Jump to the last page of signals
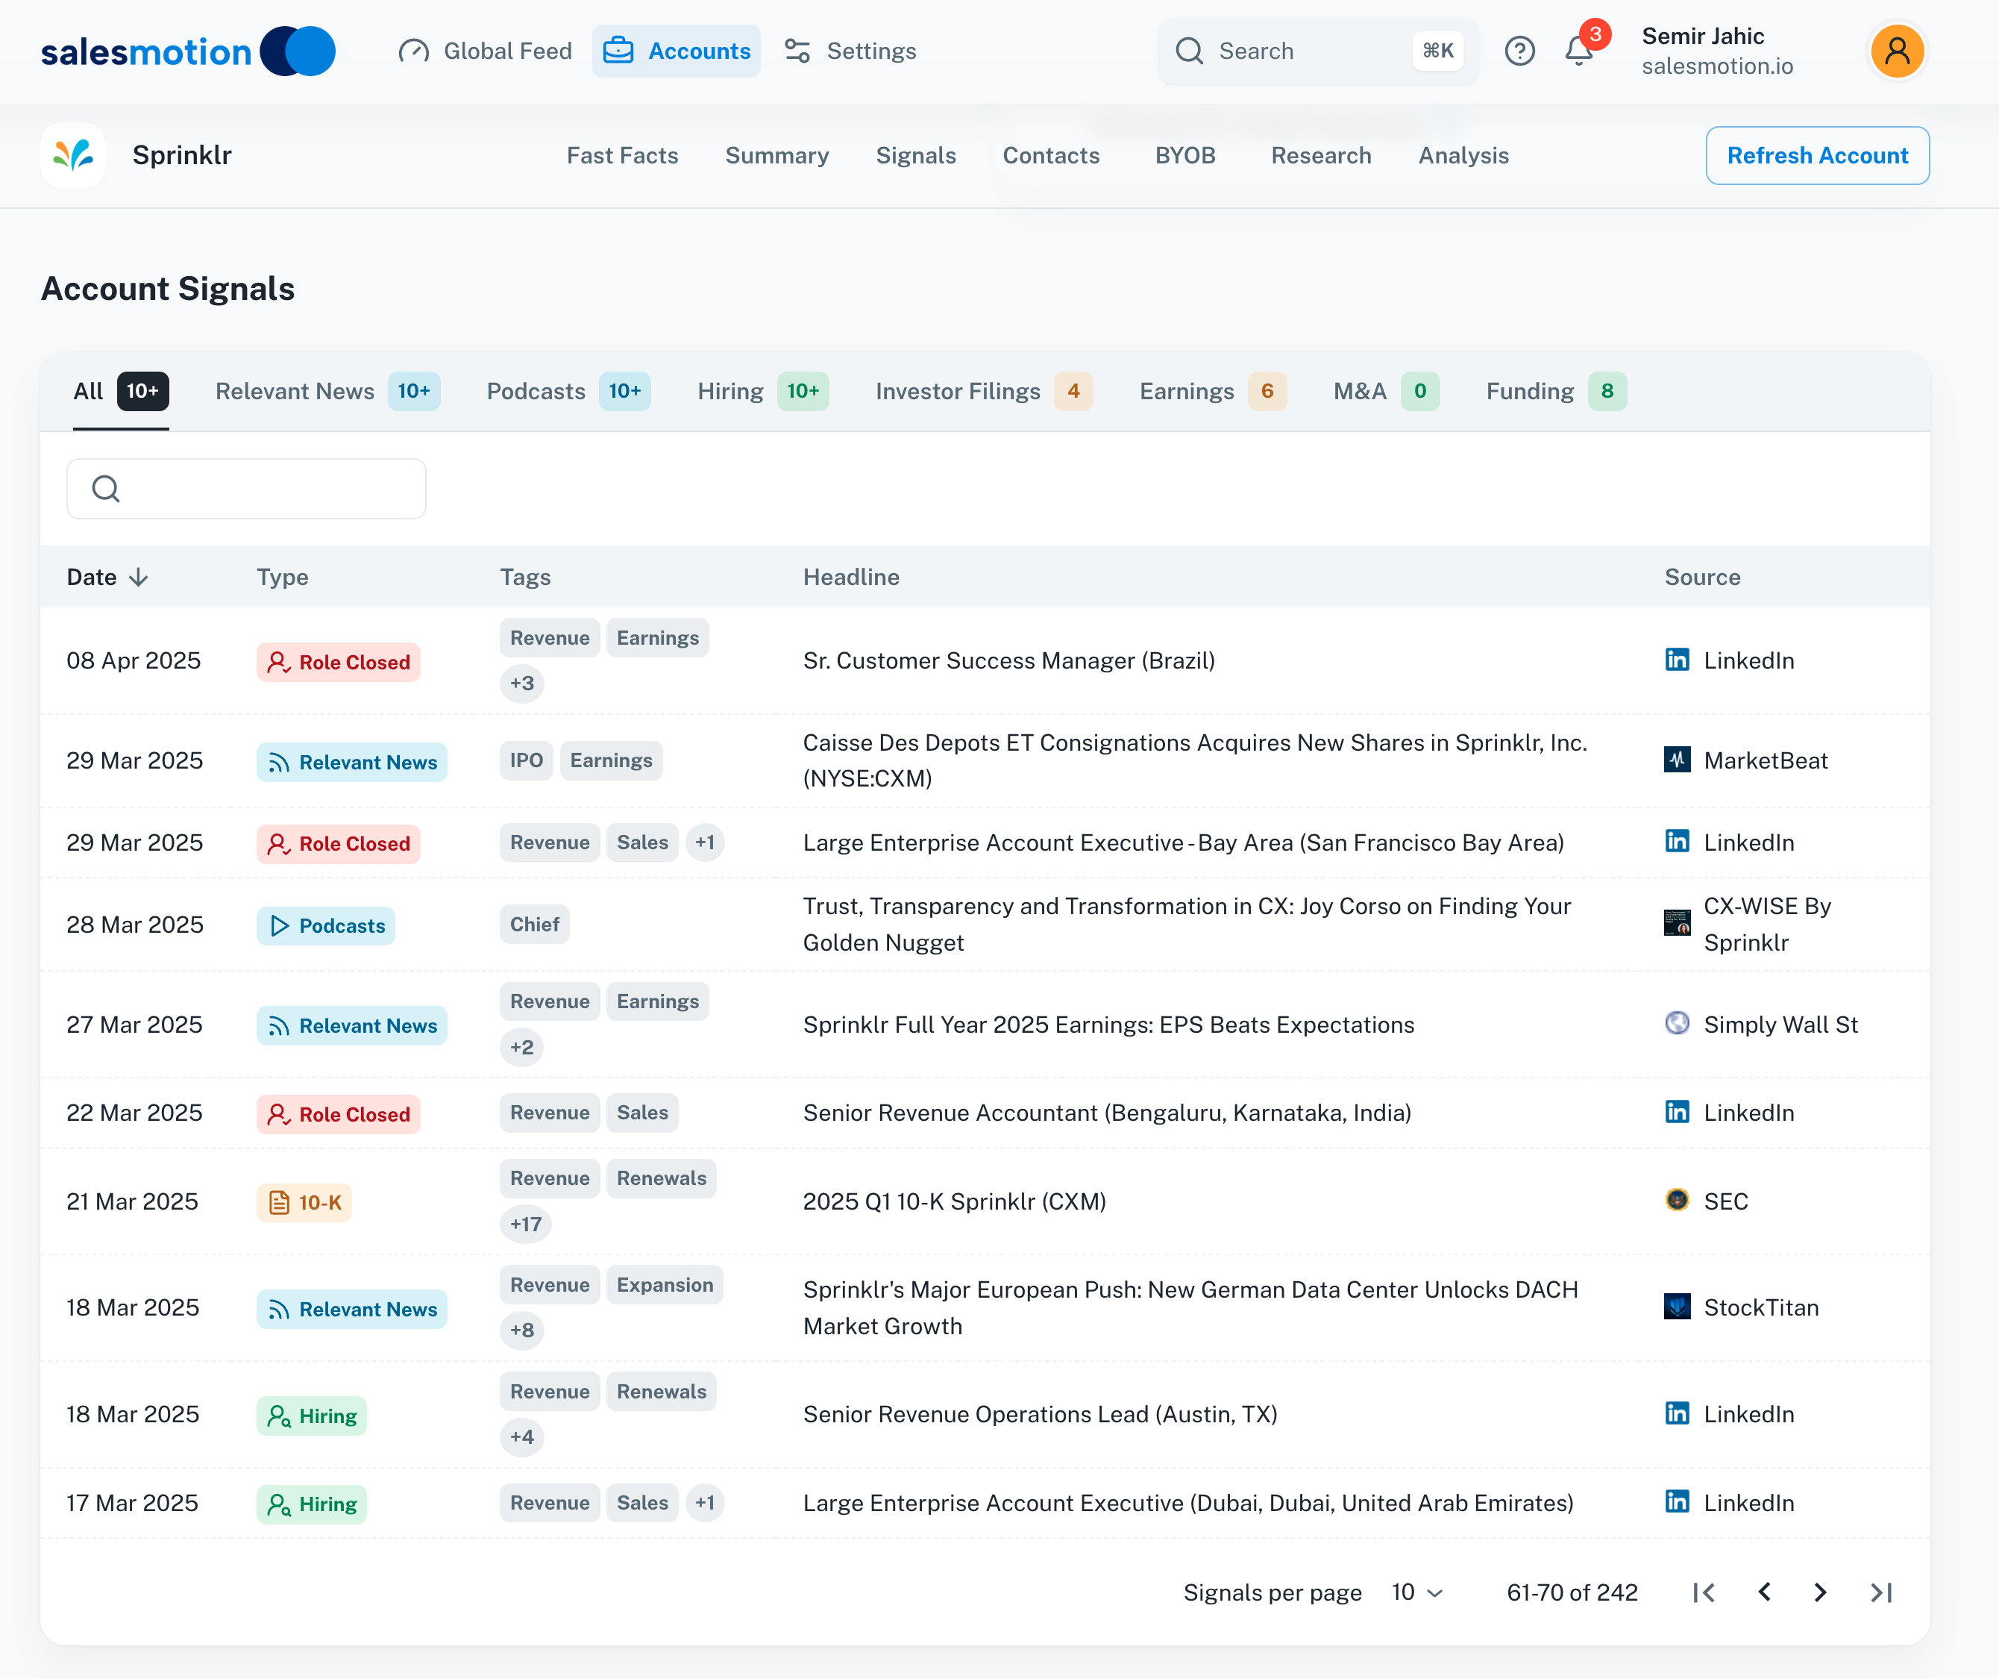1999x1679 pixels. point(1881,1592)
